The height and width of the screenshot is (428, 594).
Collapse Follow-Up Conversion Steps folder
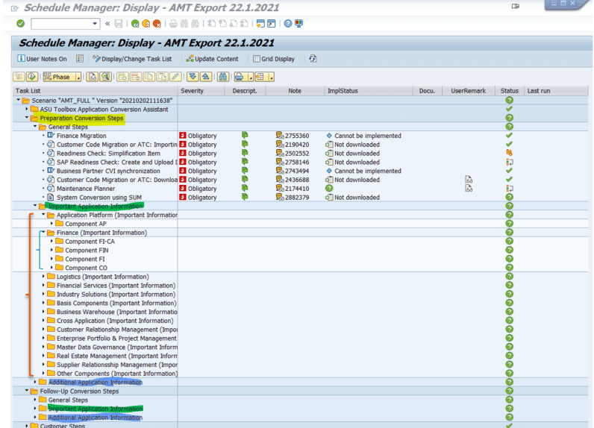click(27, 391)
